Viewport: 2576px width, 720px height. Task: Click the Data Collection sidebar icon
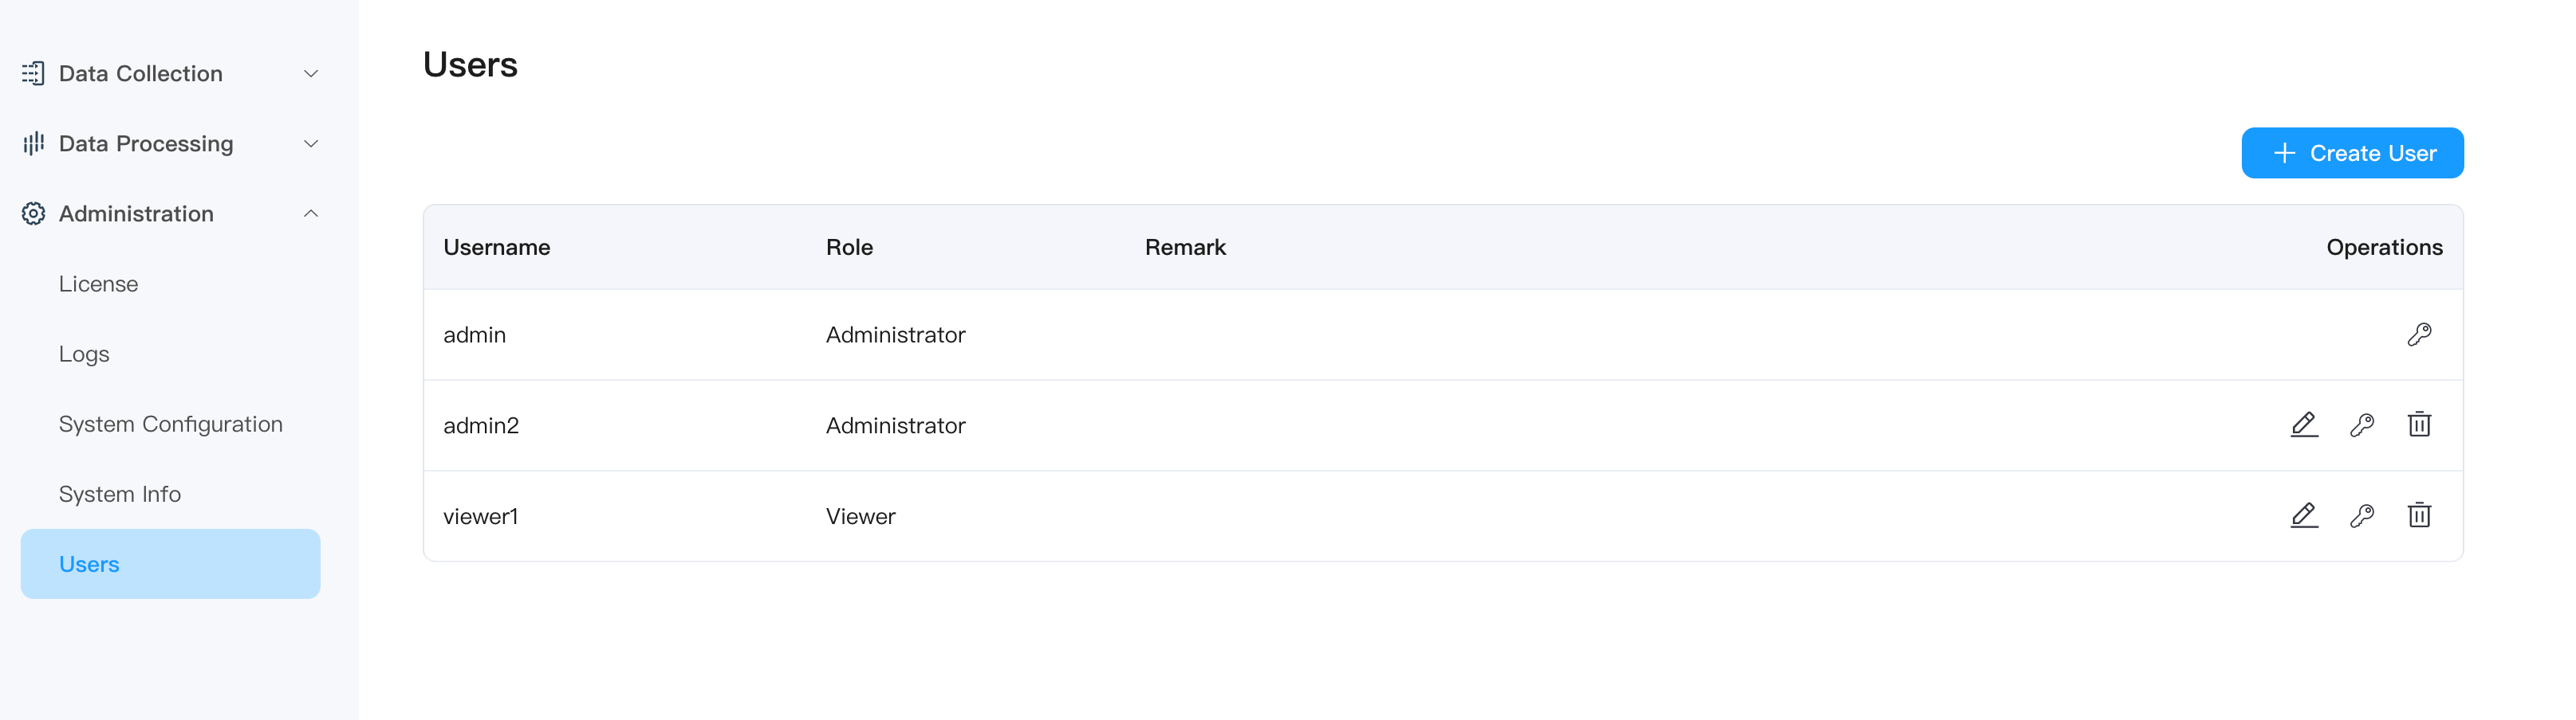(33, 73)
